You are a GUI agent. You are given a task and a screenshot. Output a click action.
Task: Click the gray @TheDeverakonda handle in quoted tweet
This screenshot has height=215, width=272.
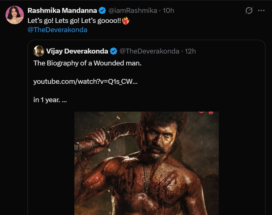[x=149, y=51]
